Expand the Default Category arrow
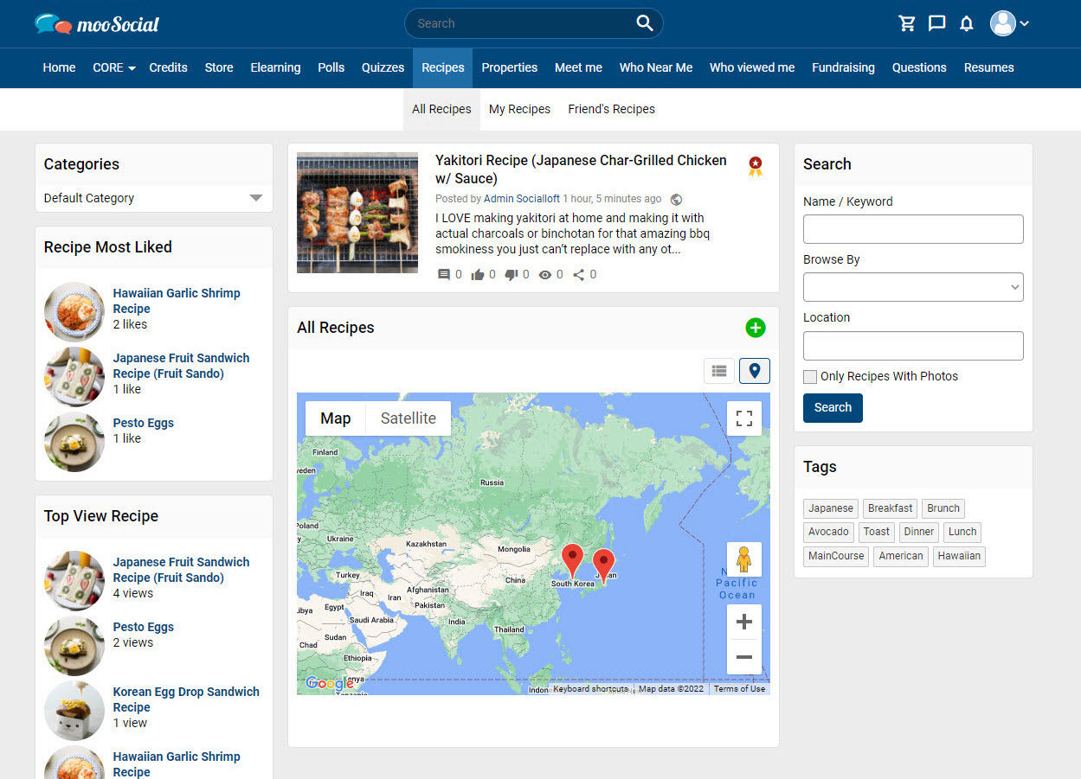Viewport: 1081px width, 779px height. tap(256, 198)
